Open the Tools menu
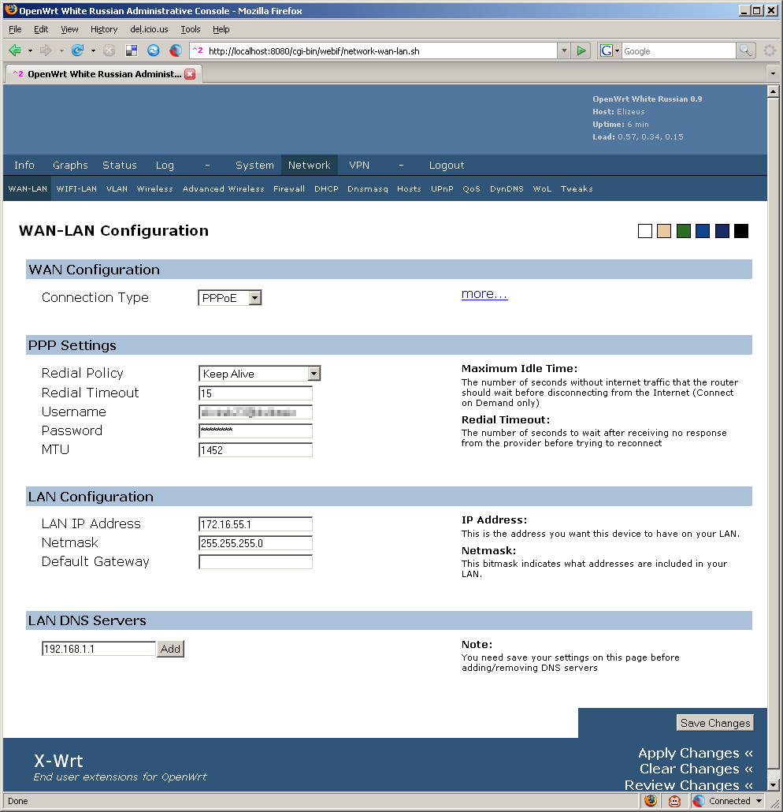This screenshot has height=812, width=783. click(191, 29)
